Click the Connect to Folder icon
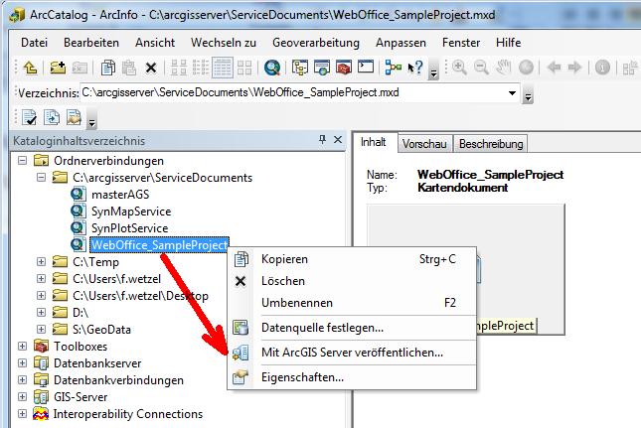The width and height of the screenshot is (641, 428). pos(59,68)
